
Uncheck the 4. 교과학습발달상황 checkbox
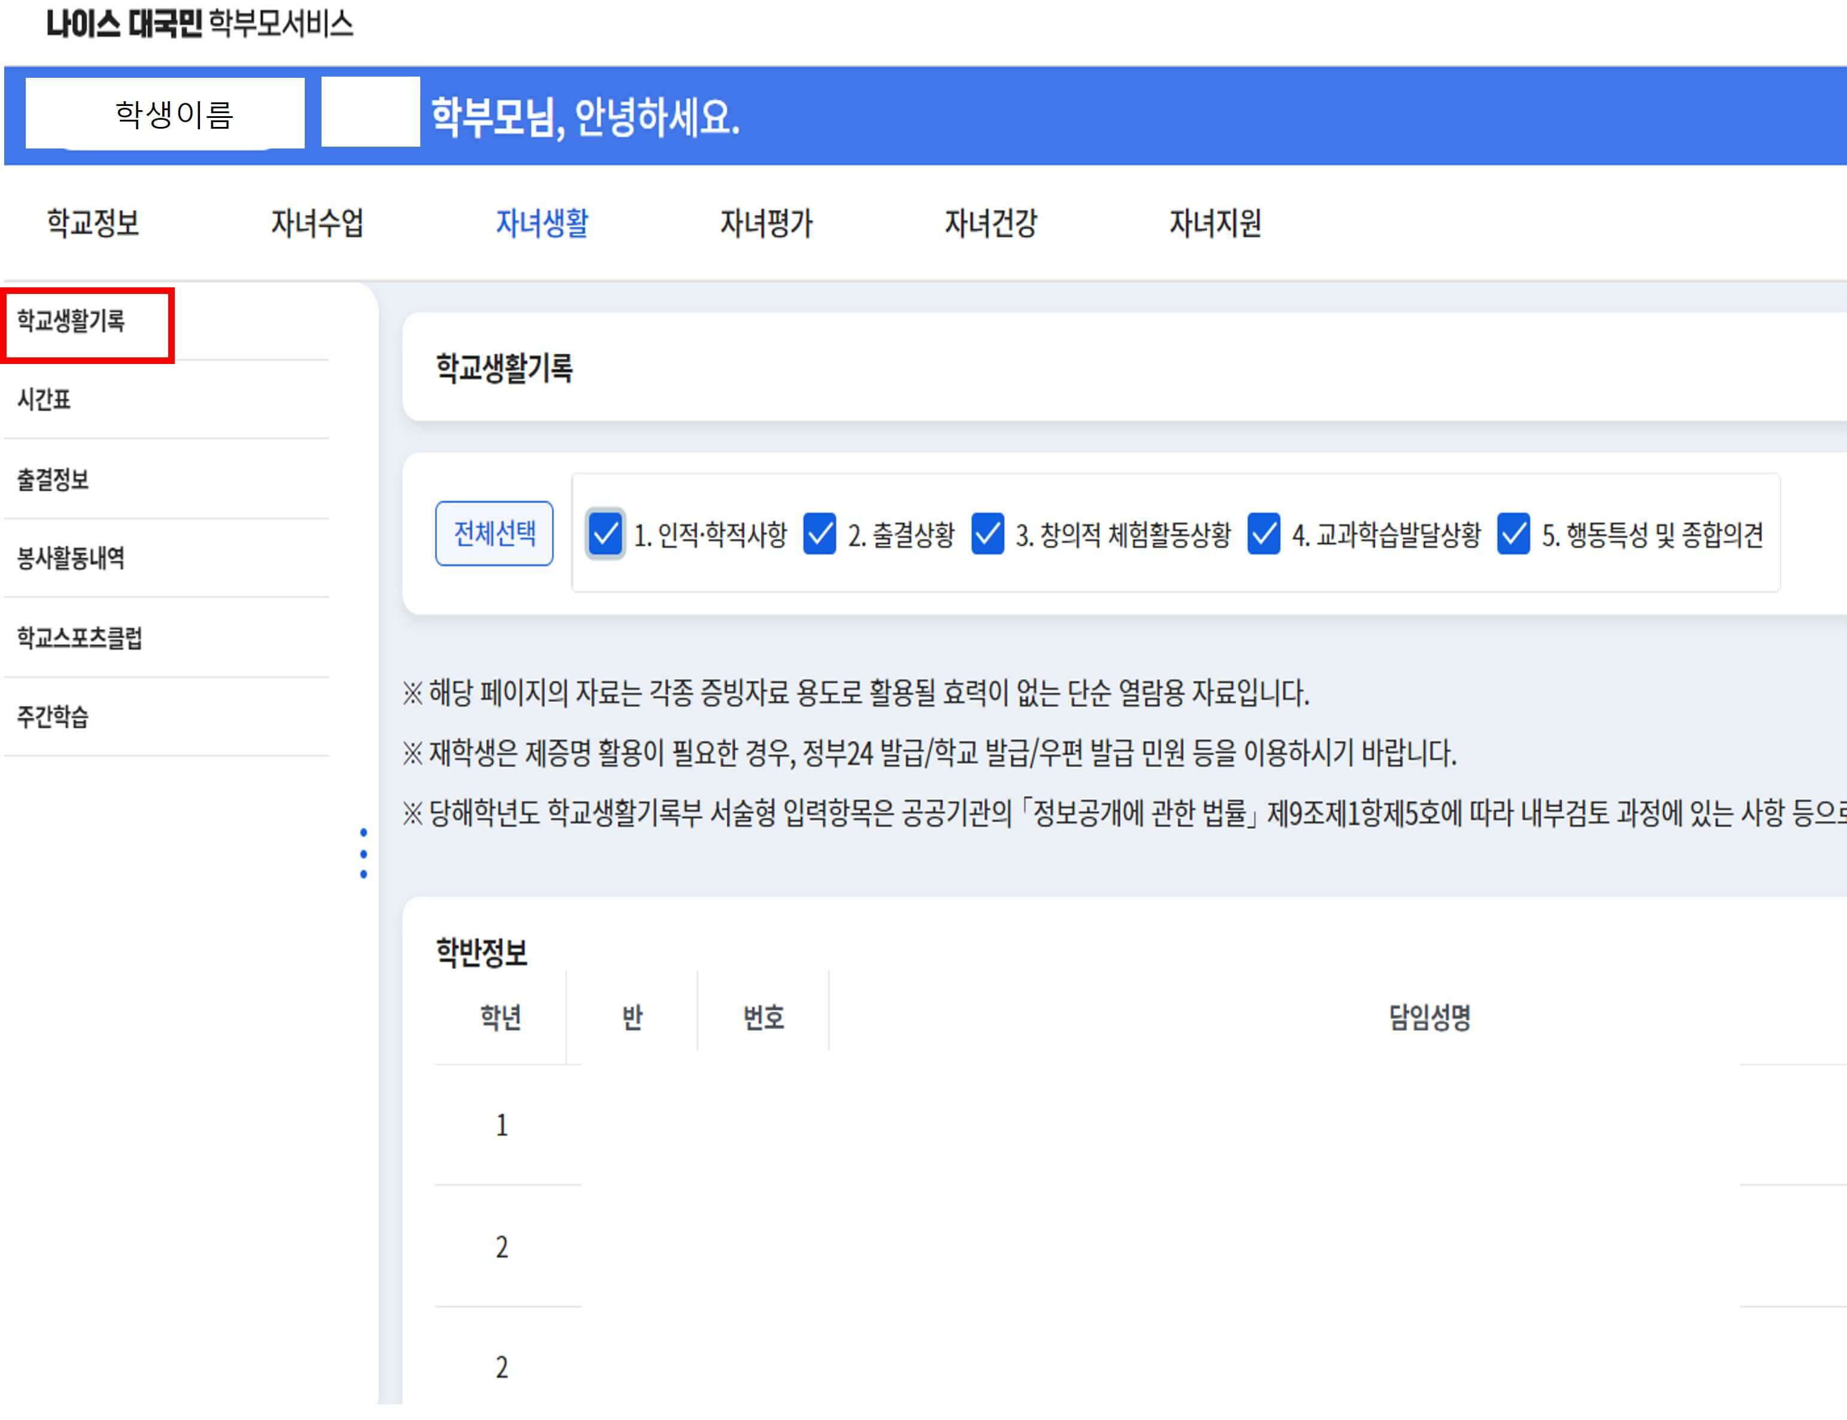(x=1264, y=534)
